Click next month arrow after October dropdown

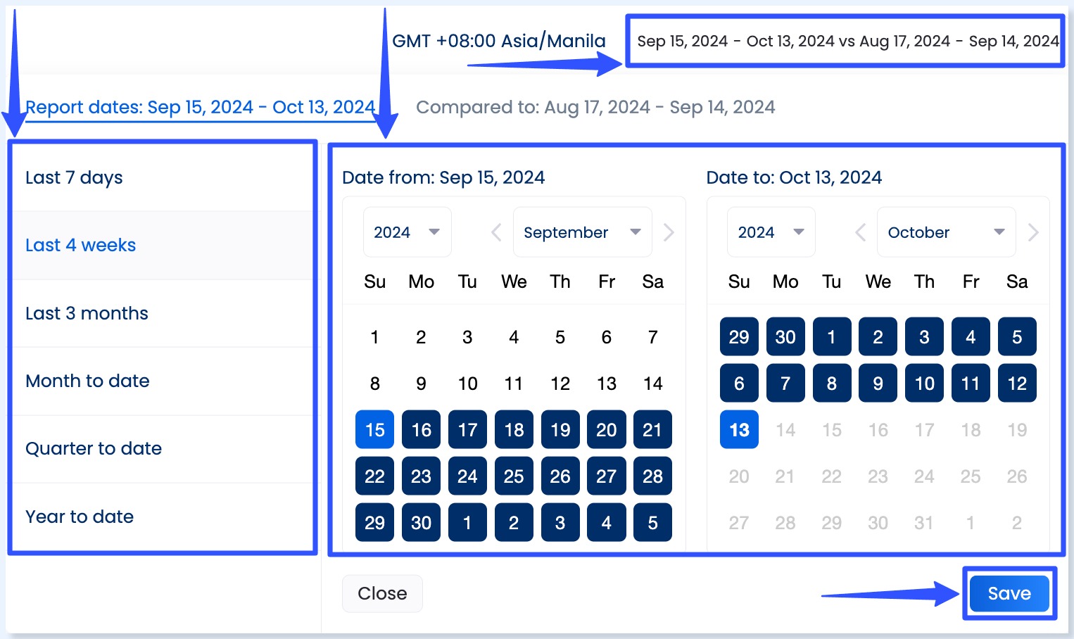(1032, 232)
